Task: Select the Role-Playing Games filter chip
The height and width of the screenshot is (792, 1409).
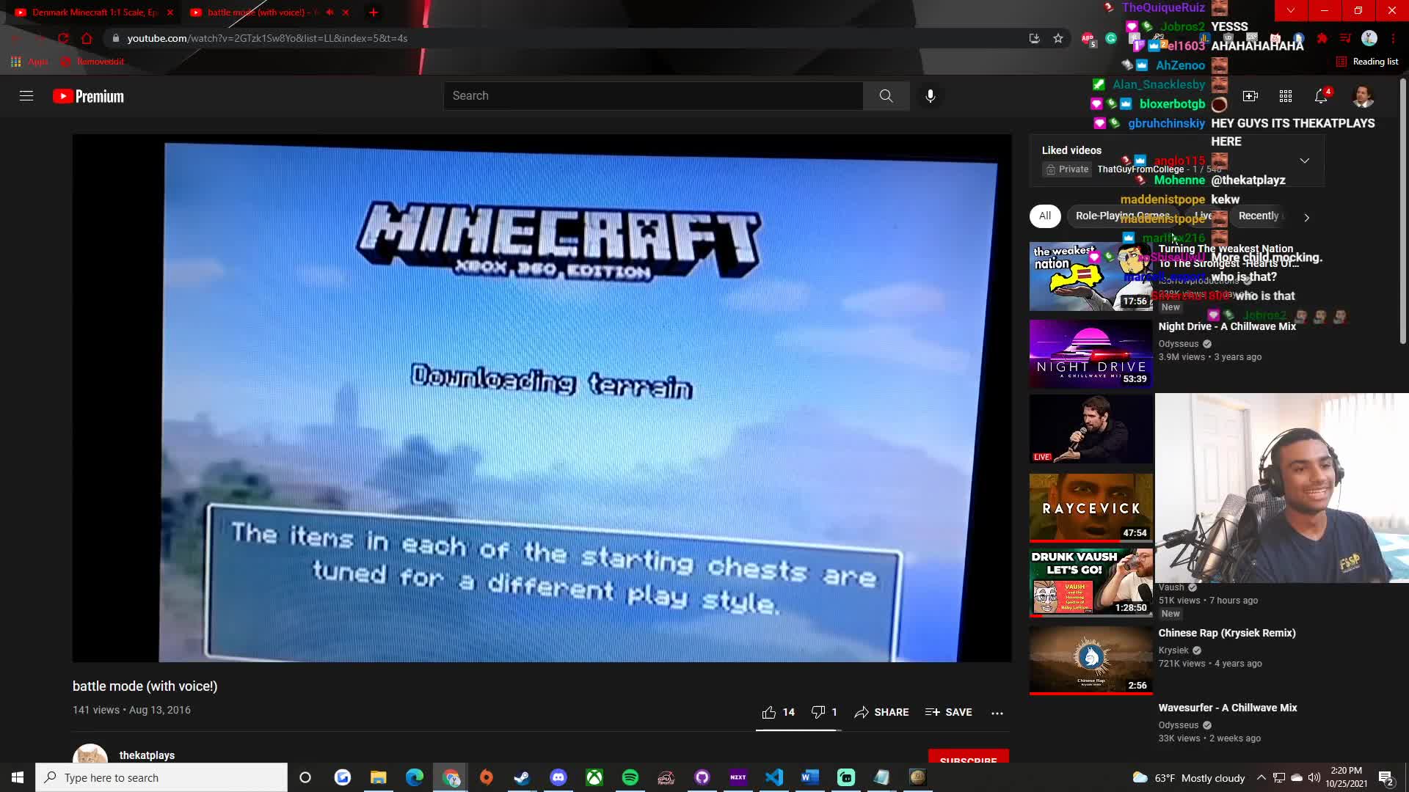Action: coord(1123,216)
